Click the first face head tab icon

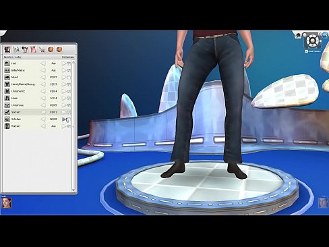(51, 49)
